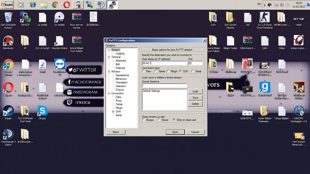The height and width of the screenshot is (174, 310).
Task: Click the Save session button
Action: click(195, 98)
